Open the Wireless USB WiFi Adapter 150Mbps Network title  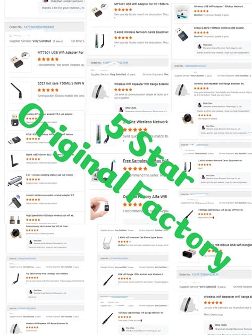pyautogui.click(x=219, y=6)
